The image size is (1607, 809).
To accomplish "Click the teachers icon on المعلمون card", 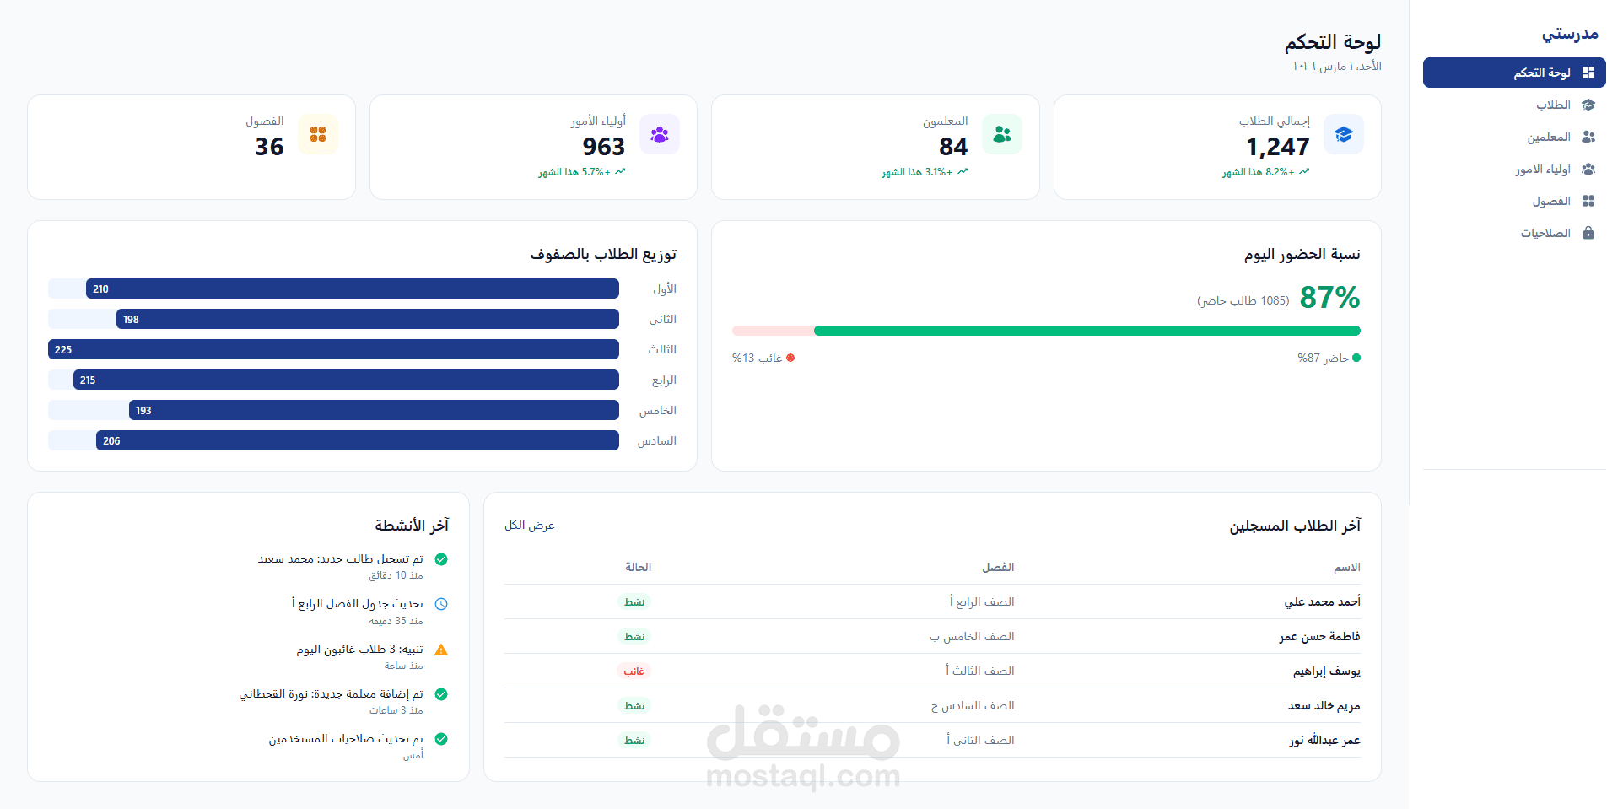I will coord(1001,134).
